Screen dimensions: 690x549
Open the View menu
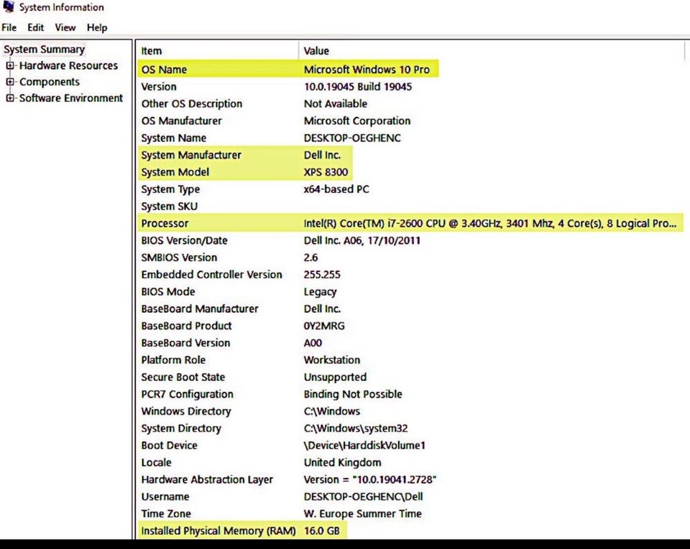[65, 27]
